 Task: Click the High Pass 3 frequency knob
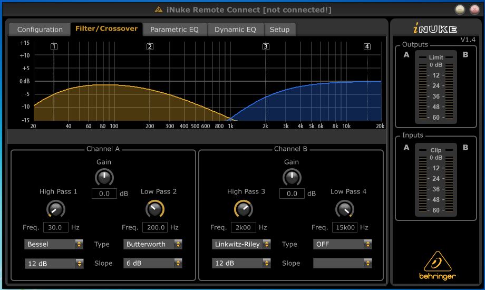[244, 209]
